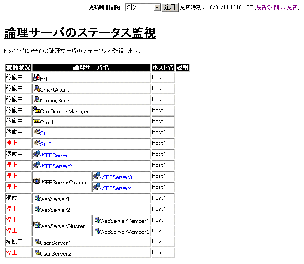Click the J2EEServerCluster1 cluster icon
Viewport: 304px width, 264px height.
click(x=37, y=181)
